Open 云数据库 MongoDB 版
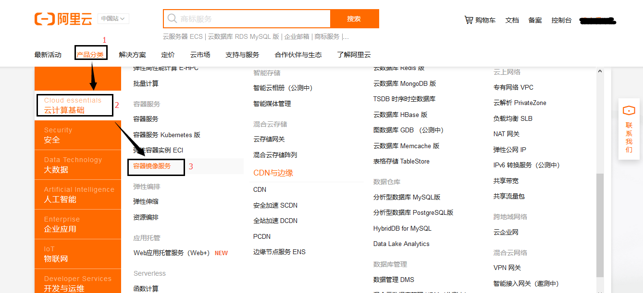Image resolution: width=643 pixels, height=293 pixels. pyautogui.click(x=405, y=83)
